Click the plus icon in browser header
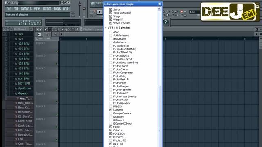Viewport: 262px width, 147px height. (8, 29)
